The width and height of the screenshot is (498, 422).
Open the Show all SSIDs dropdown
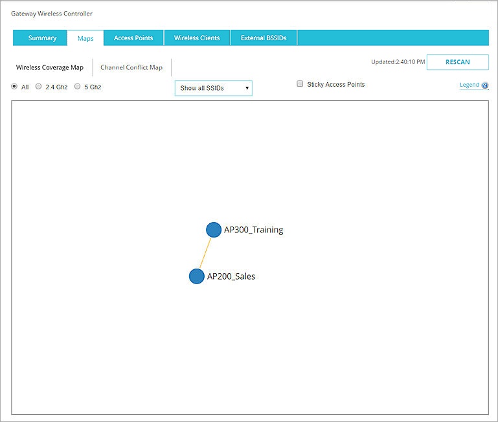click(213, 88)
